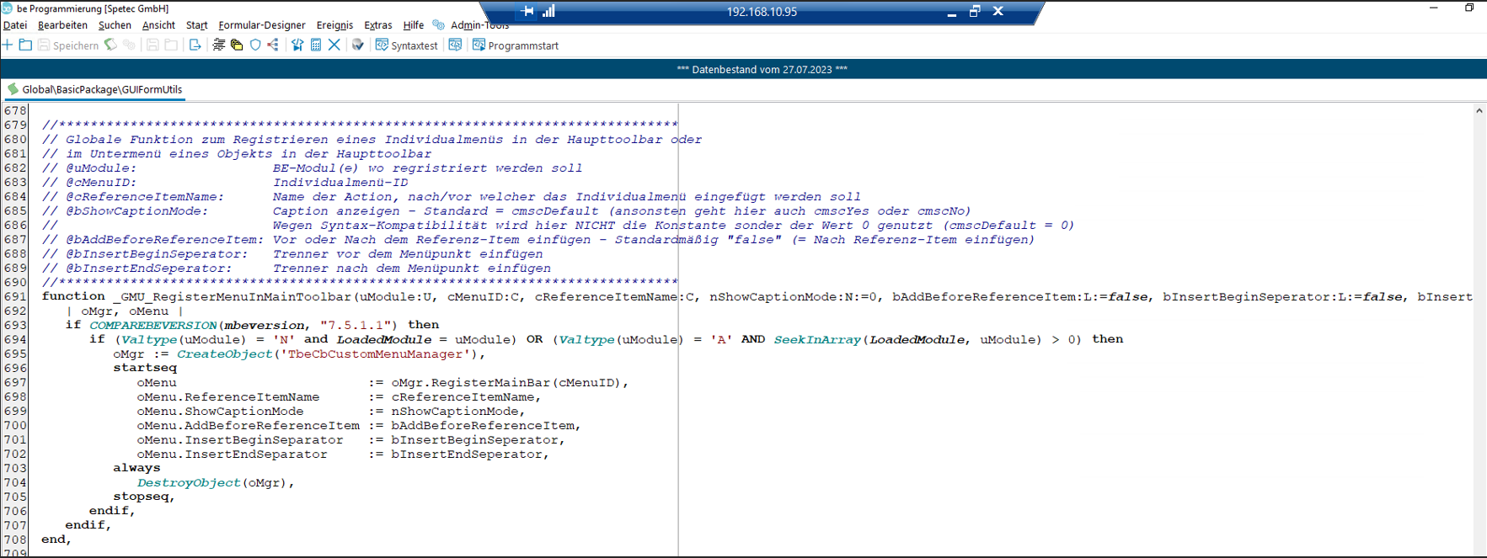Viewport: 1487px width, 558px height.
Task: Click the editor scrollbar up arrow
Action: [1479, 110]
